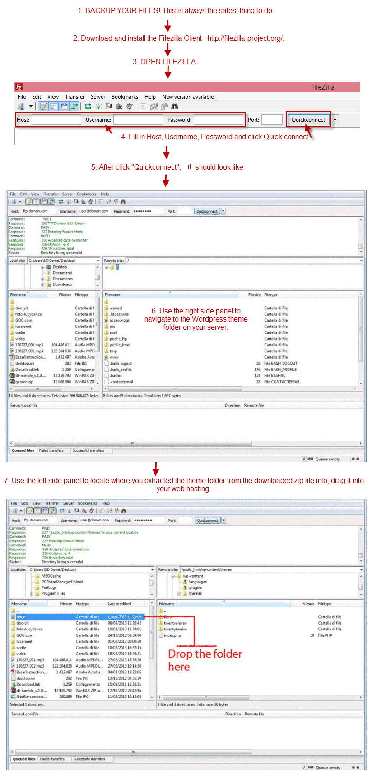The width and height of the screenshot is (377, 777).
Task: Click the red FileZilla logo in pink title bar
Action: click(19, 87)
